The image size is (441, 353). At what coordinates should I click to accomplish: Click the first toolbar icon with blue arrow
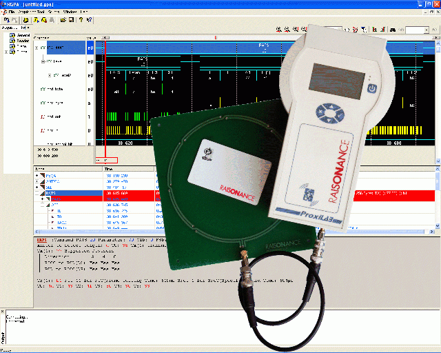tap(6, 20)
